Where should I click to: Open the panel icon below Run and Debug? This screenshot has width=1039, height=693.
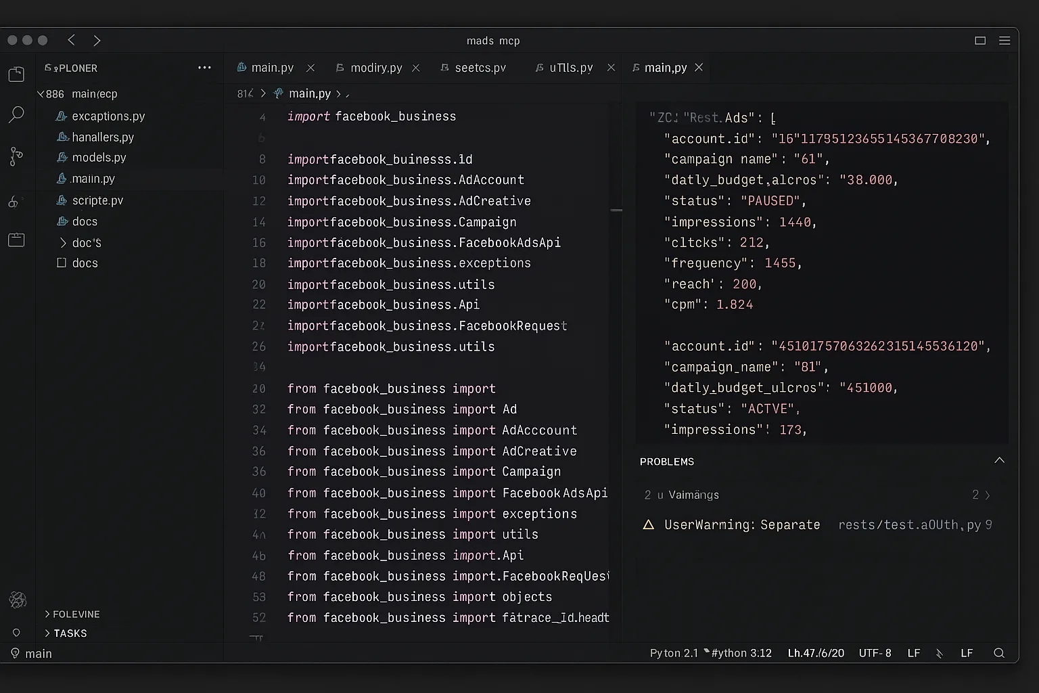click(16, 240)
